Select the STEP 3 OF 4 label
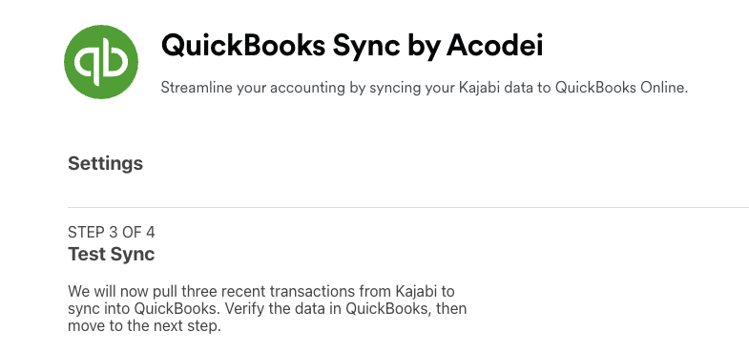The height and width of the screenshot is (352, 749). (x=112, y=233)
